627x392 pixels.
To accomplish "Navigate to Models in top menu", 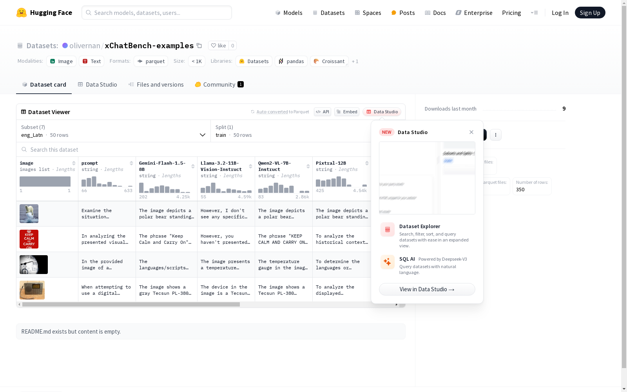I will coord(289,13).
